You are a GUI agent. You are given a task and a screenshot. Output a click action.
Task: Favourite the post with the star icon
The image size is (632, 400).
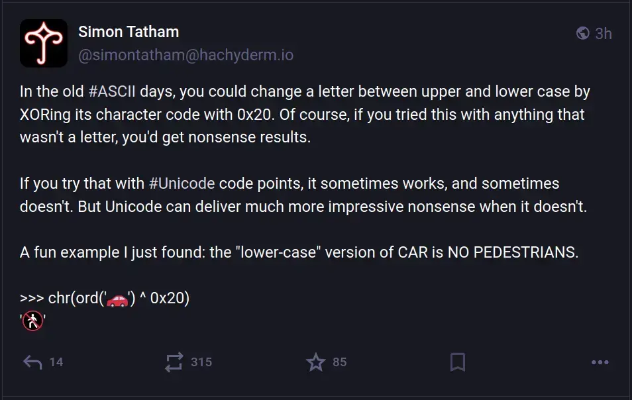(315, 362)
